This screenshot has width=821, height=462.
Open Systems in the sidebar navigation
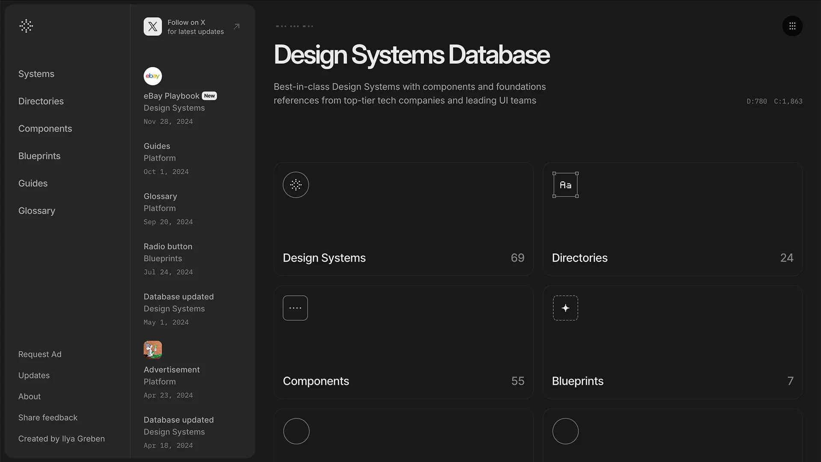(36, 74)
